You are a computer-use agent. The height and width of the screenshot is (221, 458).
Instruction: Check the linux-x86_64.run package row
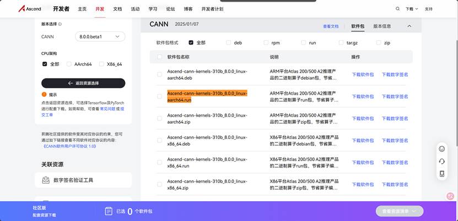tap(159, 162)
